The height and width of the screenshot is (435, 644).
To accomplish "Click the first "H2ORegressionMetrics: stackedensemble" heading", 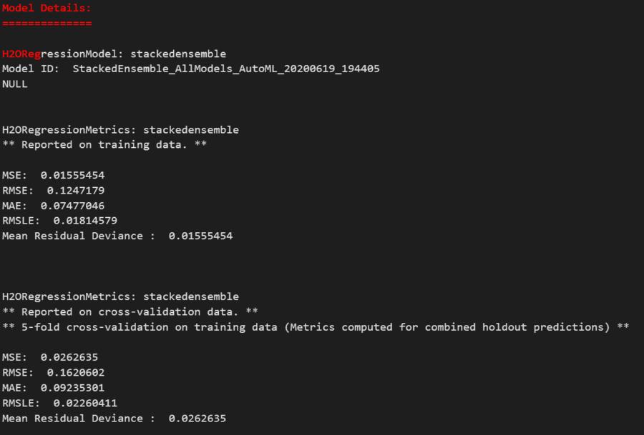I will tap(120, 129).
